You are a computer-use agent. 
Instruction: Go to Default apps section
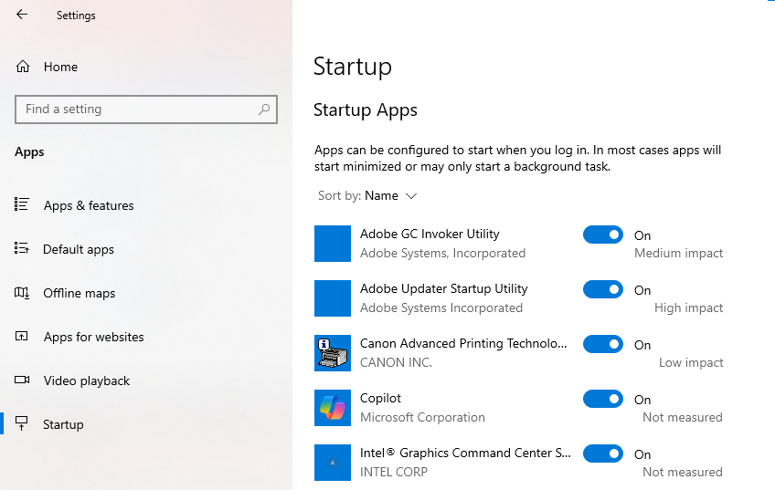coord(79,249)
